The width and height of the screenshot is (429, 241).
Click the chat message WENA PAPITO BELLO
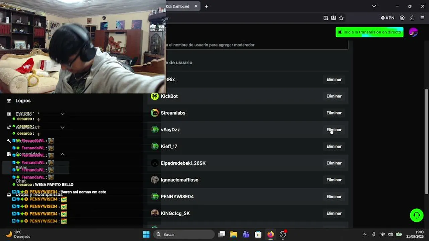(54, 184)
